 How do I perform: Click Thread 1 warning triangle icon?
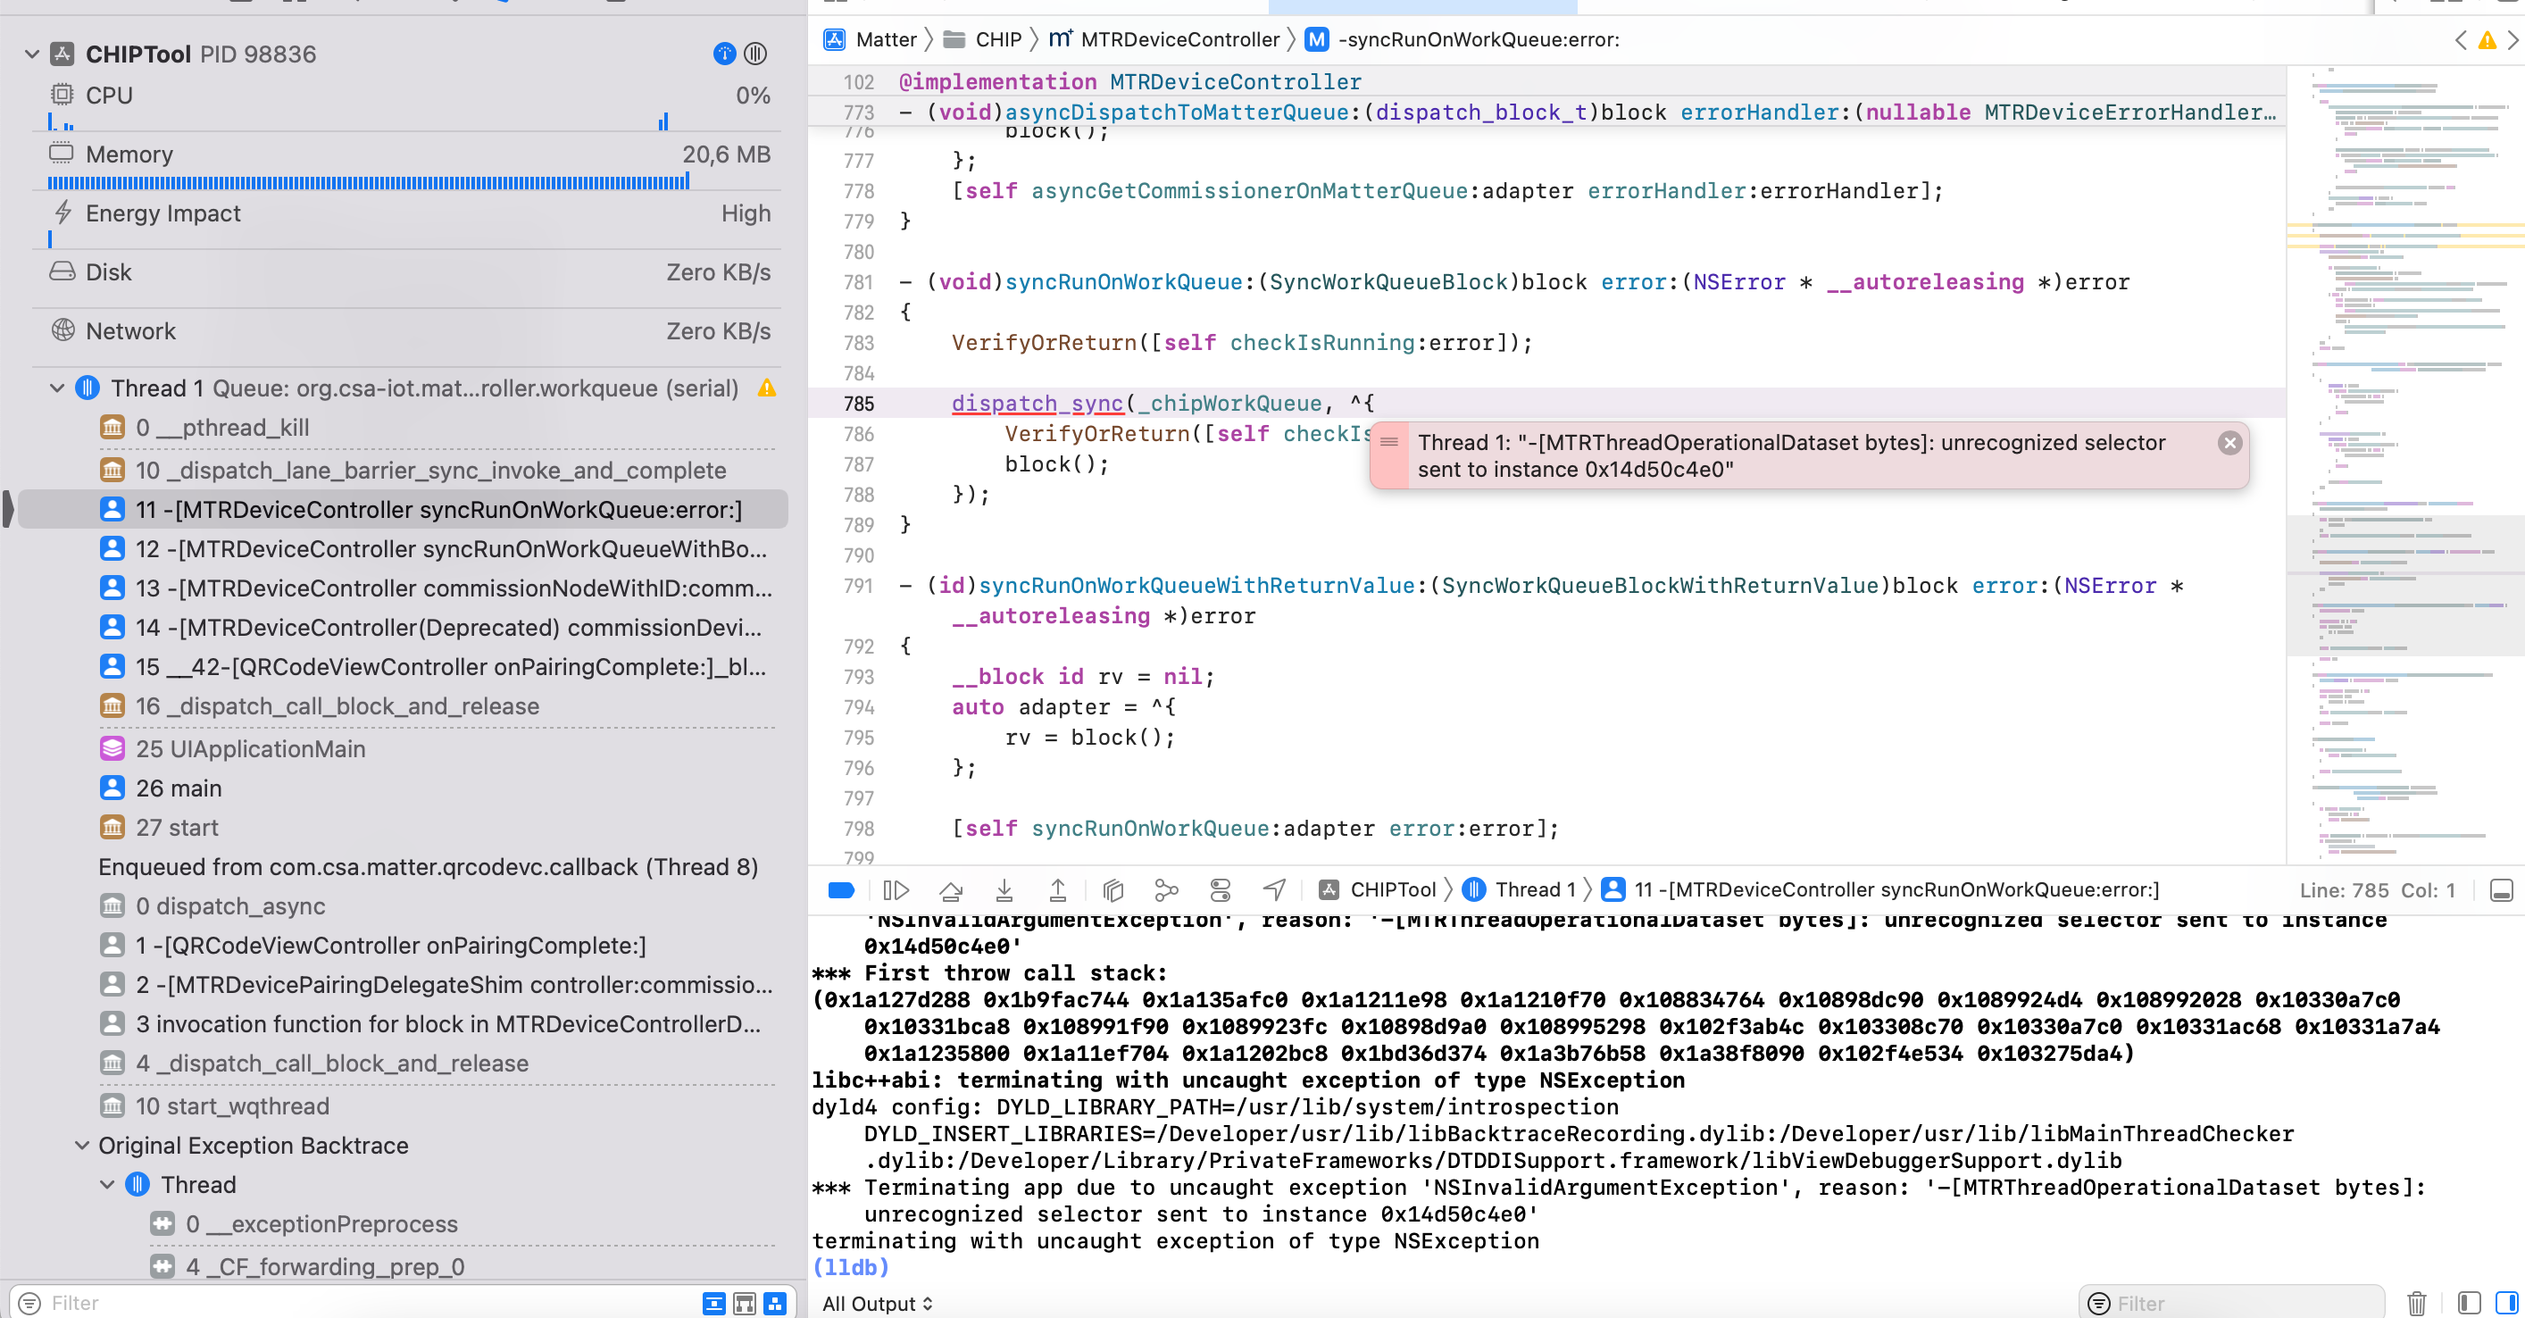pyautogui.click(x=768, y=388)
